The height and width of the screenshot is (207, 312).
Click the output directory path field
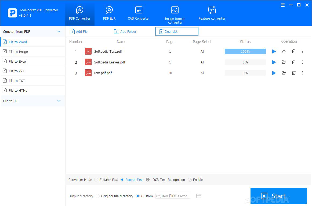coord(173,196)
